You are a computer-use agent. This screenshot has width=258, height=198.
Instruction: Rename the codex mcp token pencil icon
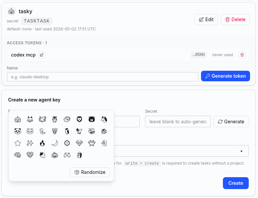(42, 55)
